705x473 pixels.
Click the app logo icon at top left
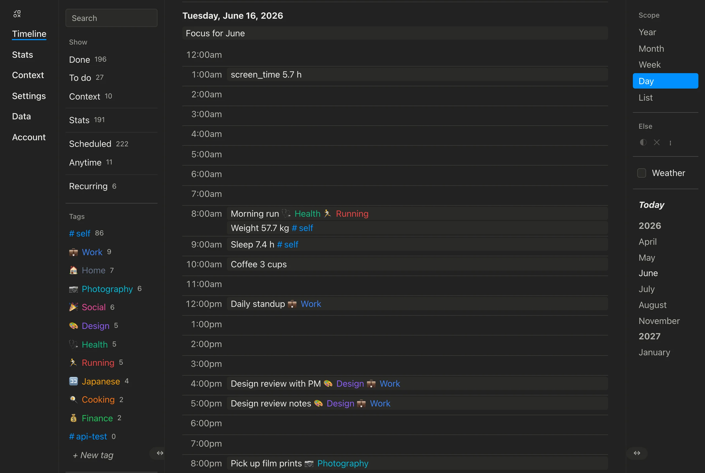17,13
